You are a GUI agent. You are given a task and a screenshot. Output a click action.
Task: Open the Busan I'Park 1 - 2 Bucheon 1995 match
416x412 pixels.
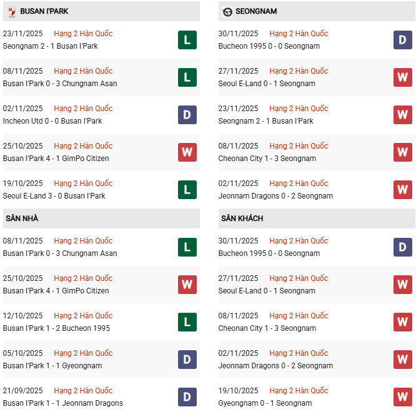point(56,328)
